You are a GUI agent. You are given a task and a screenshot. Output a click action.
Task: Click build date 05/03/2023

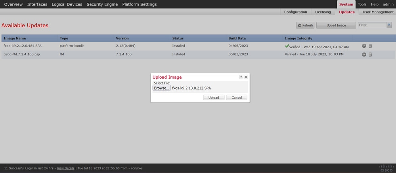[x=238, y=54]
